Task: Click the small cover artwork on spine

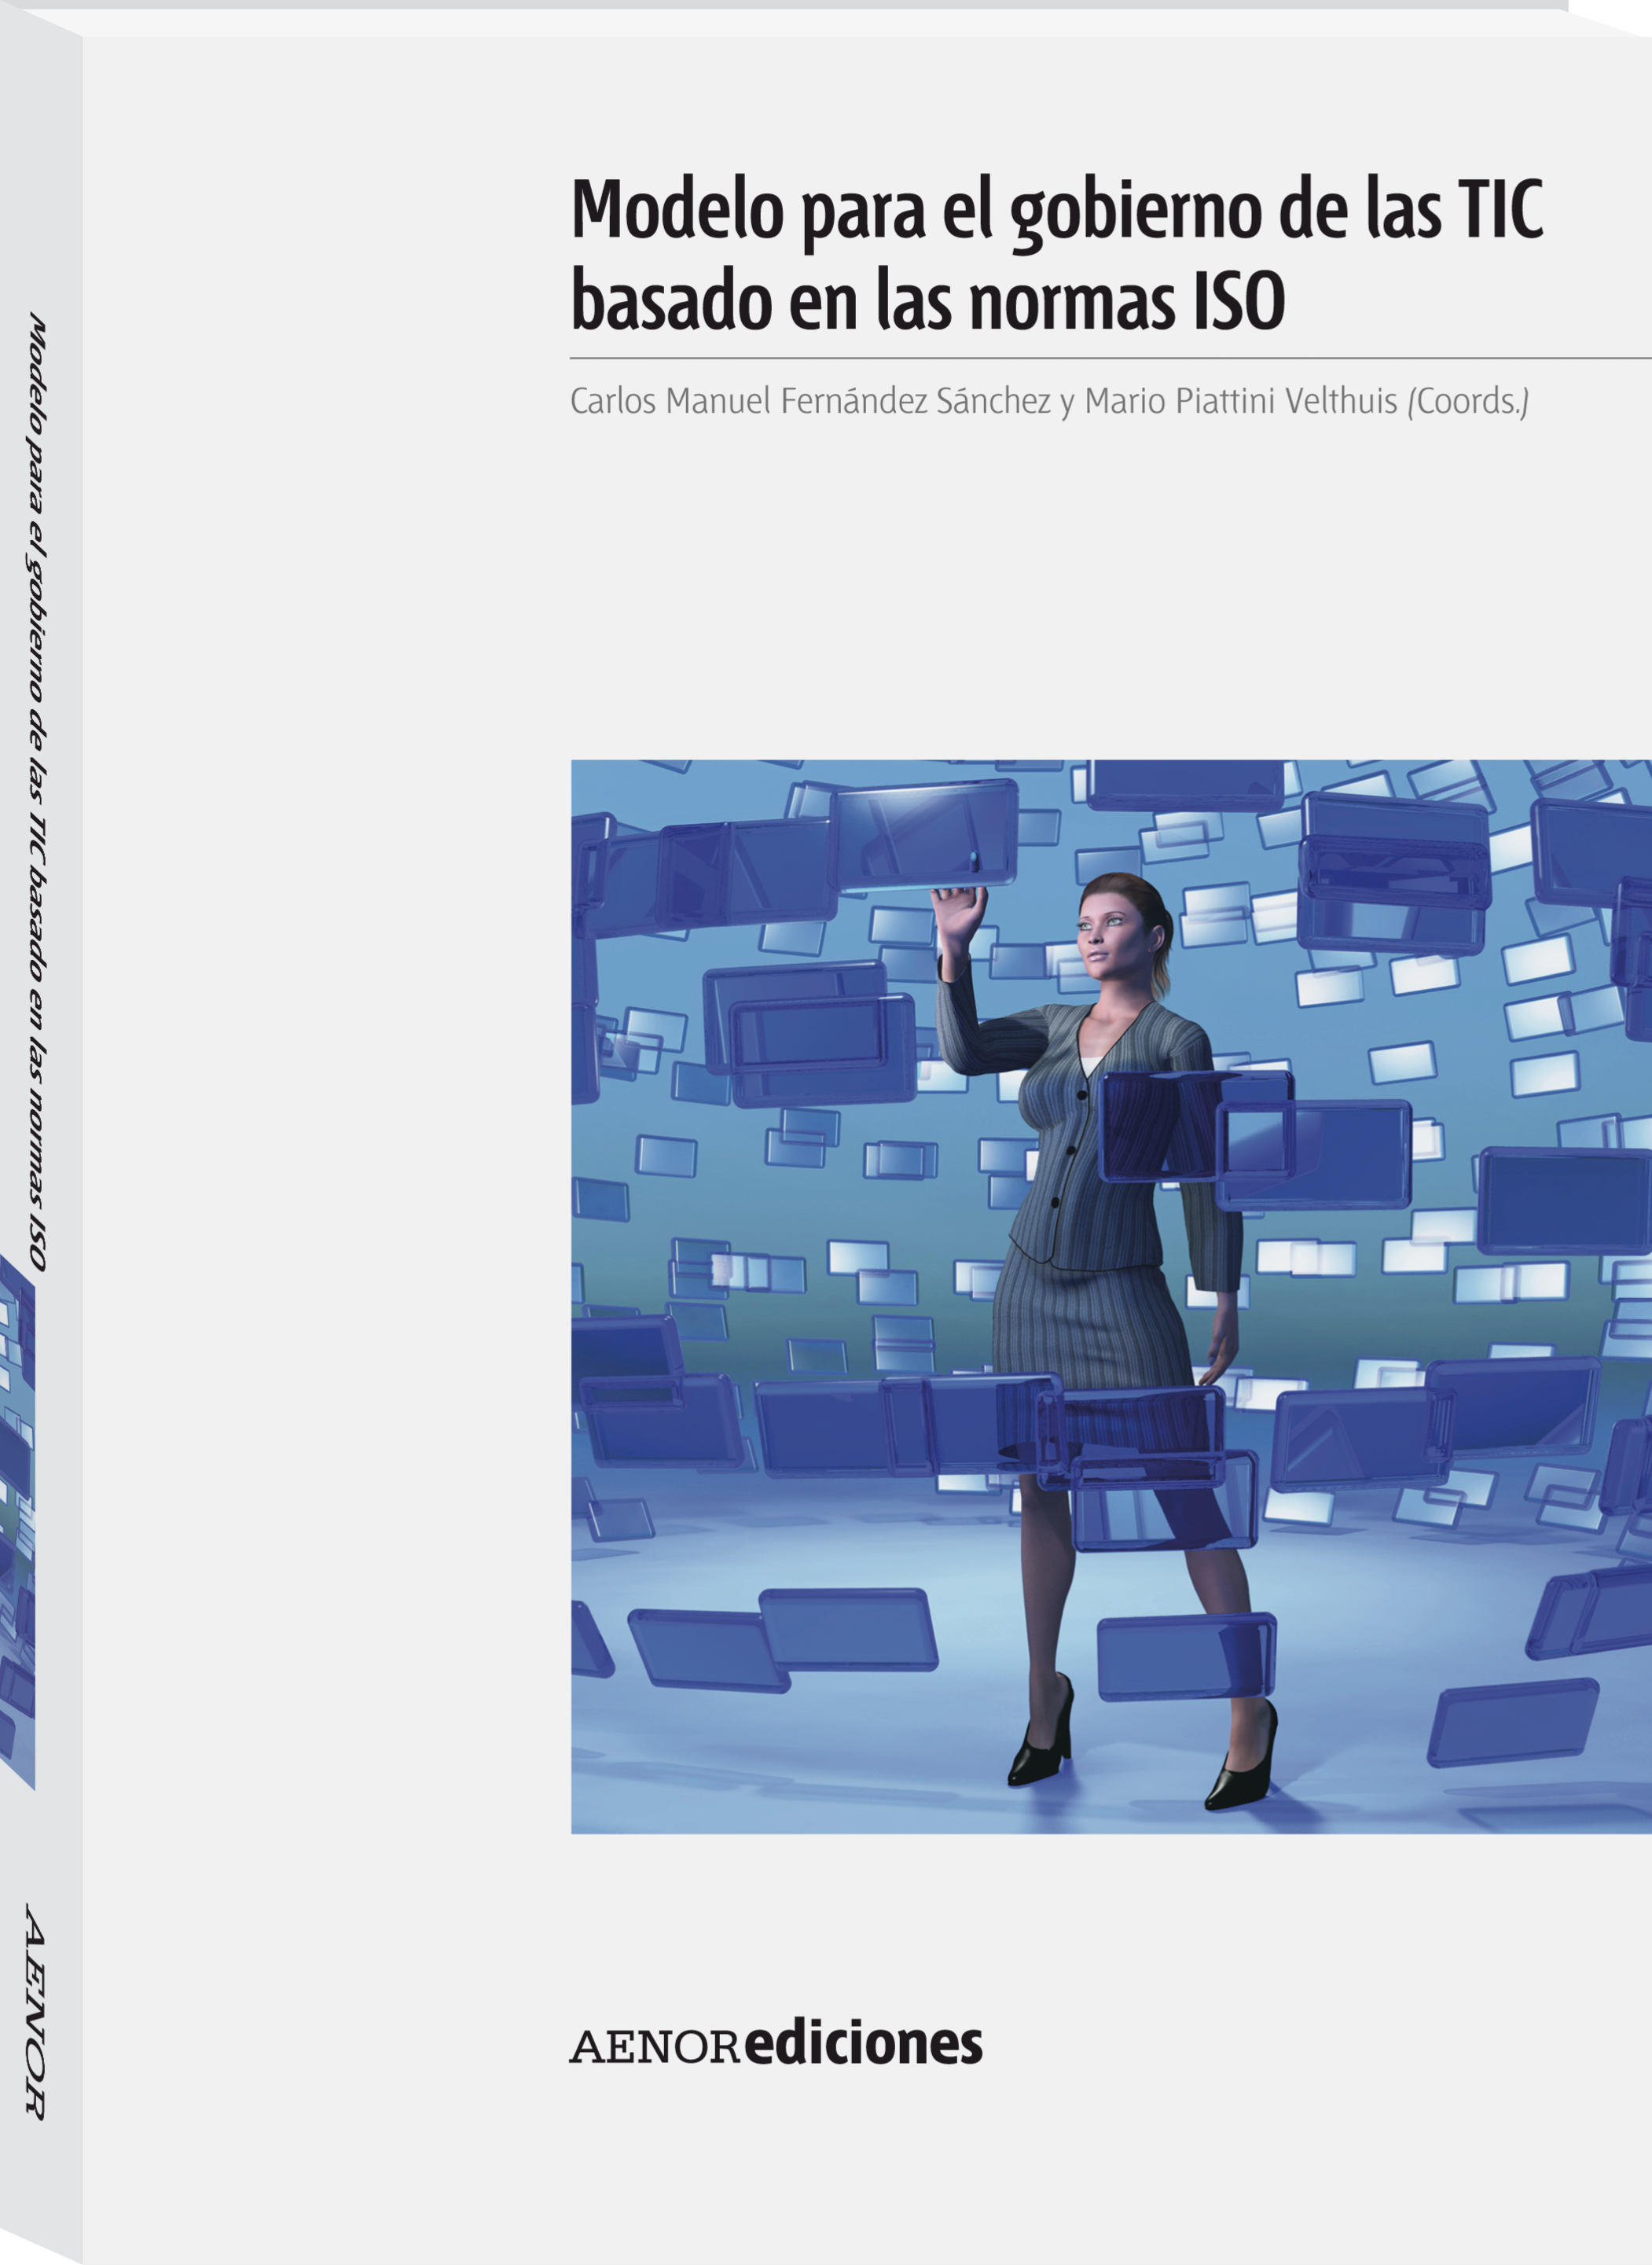Action: (x=17, y=1520)
